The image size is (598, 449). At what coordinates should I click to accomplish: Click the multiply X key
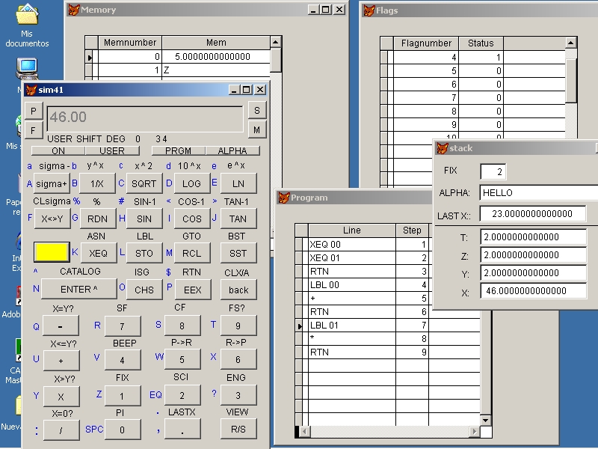pyautogui.click(x=61, y=397)
